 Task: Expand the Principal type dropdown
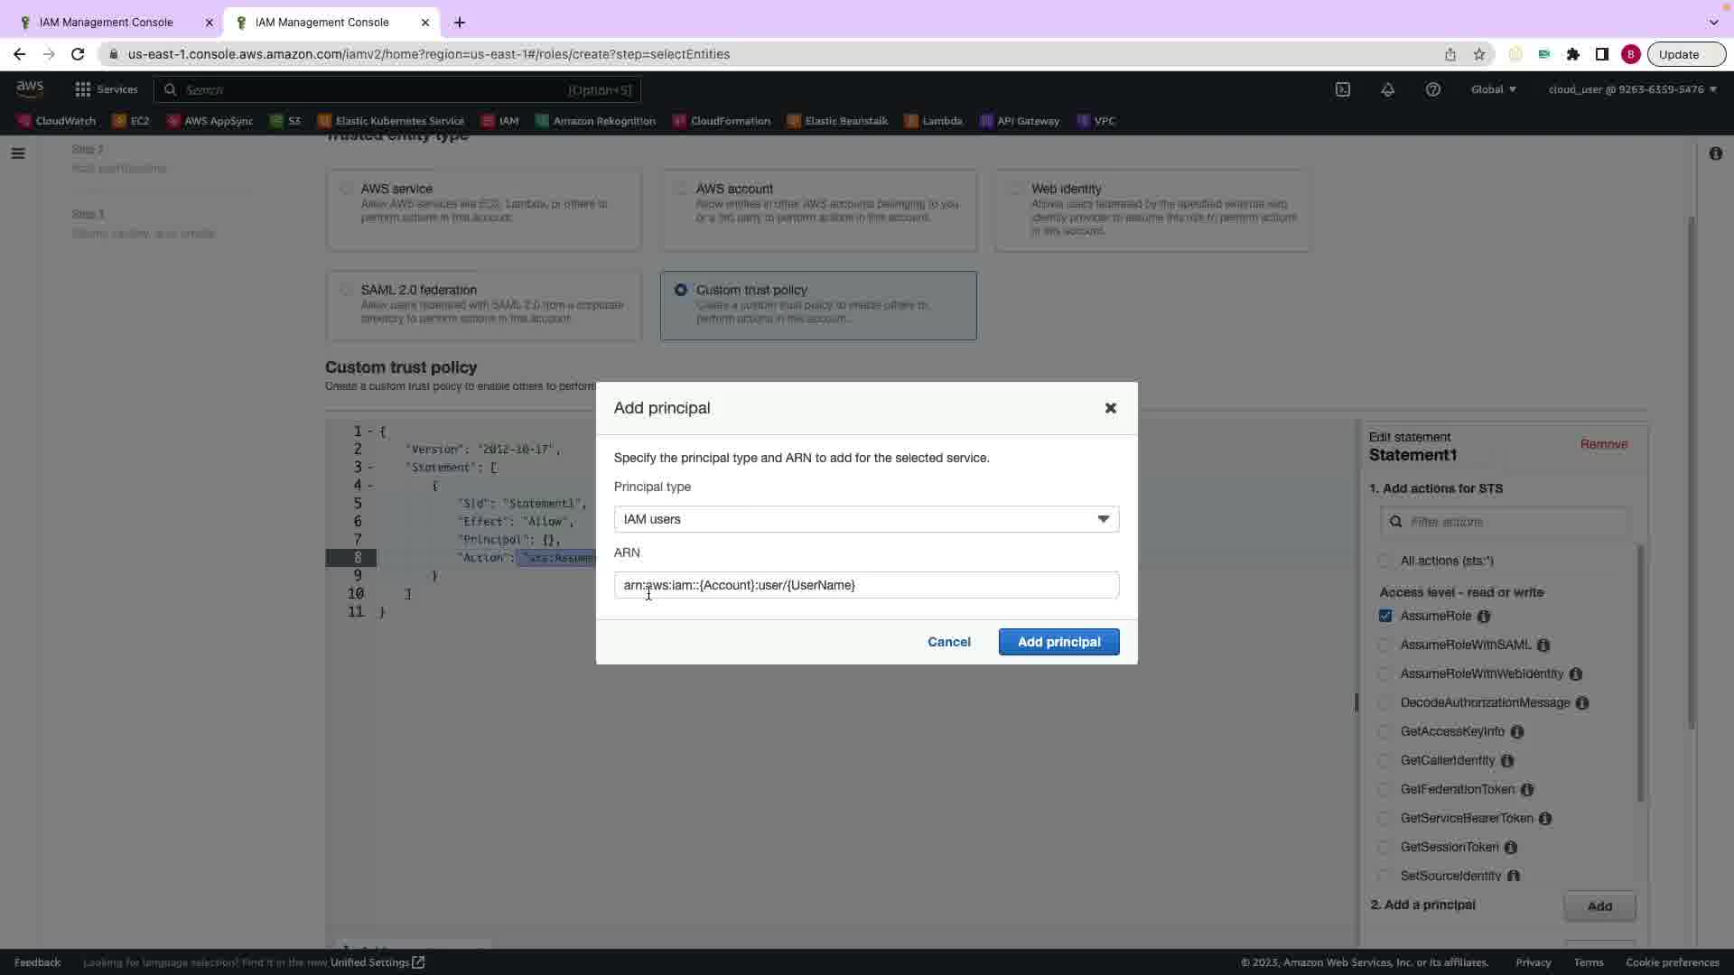point(866,519)
